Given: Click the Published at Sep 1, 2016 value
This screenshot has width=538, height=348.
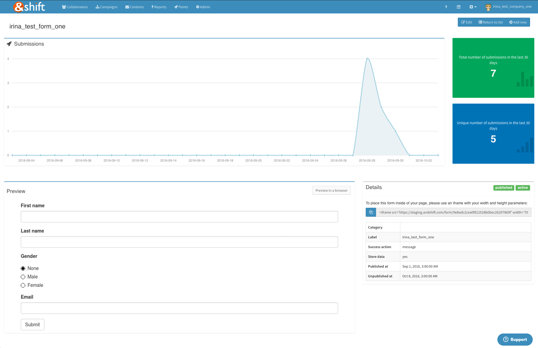Looking at the screenshot, I should (x=420, y=266).
